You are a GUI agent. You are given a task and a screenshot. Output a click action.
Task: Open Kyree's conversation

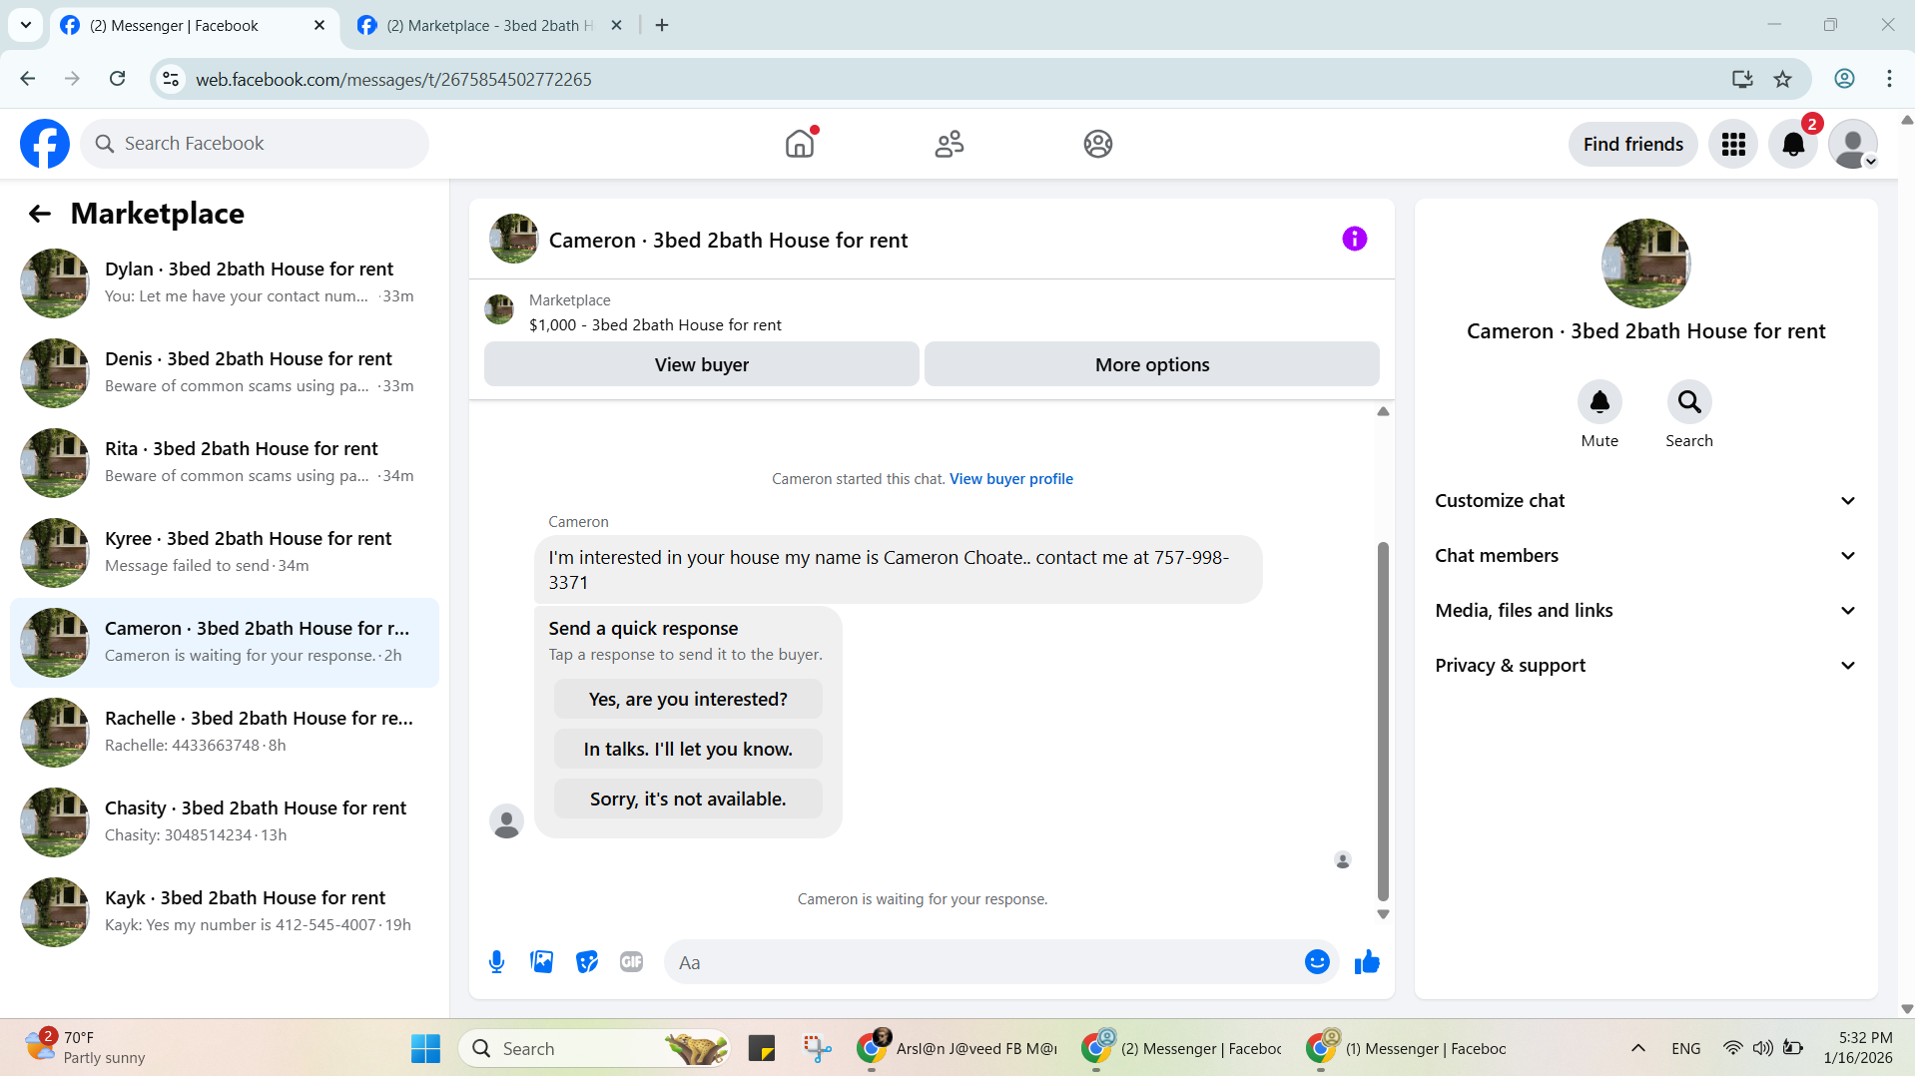[225, 553]
